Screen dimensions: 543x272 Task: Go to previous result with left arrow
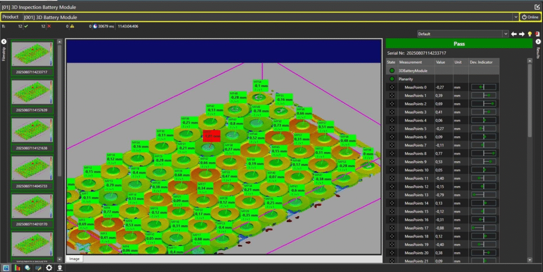[513, 34]
